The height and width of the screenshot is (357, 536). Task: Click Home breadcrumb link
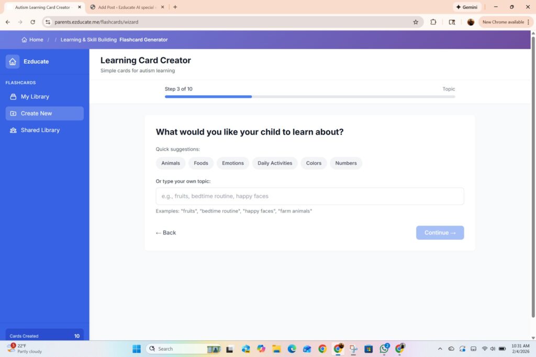coord(32,40)
